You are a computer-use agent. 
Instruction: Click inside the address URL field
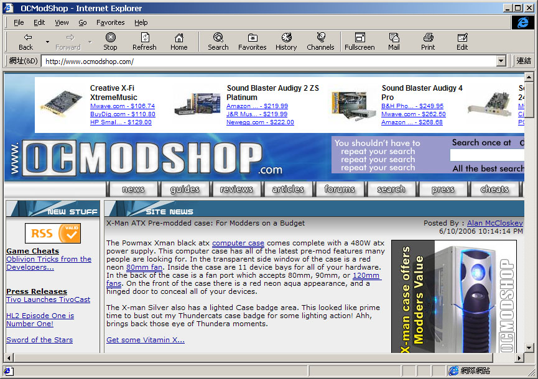[x=269, y=62]
